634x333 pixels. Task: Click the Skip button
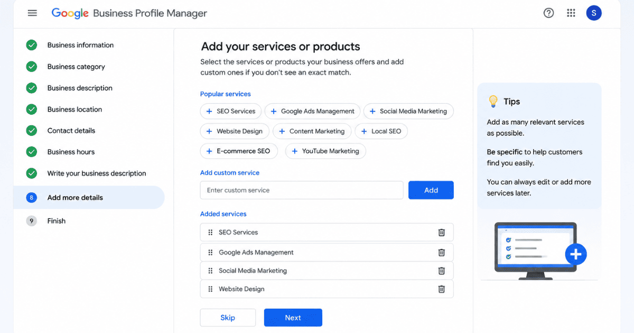(x=228, y=318)
